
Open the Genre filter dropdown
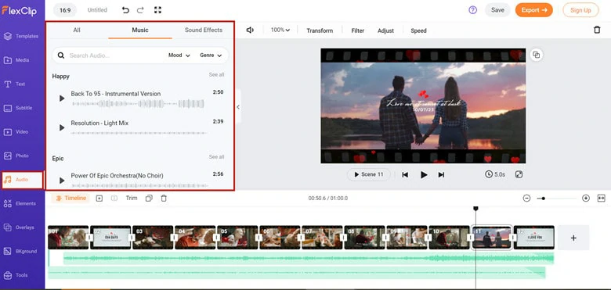[211, 55]
